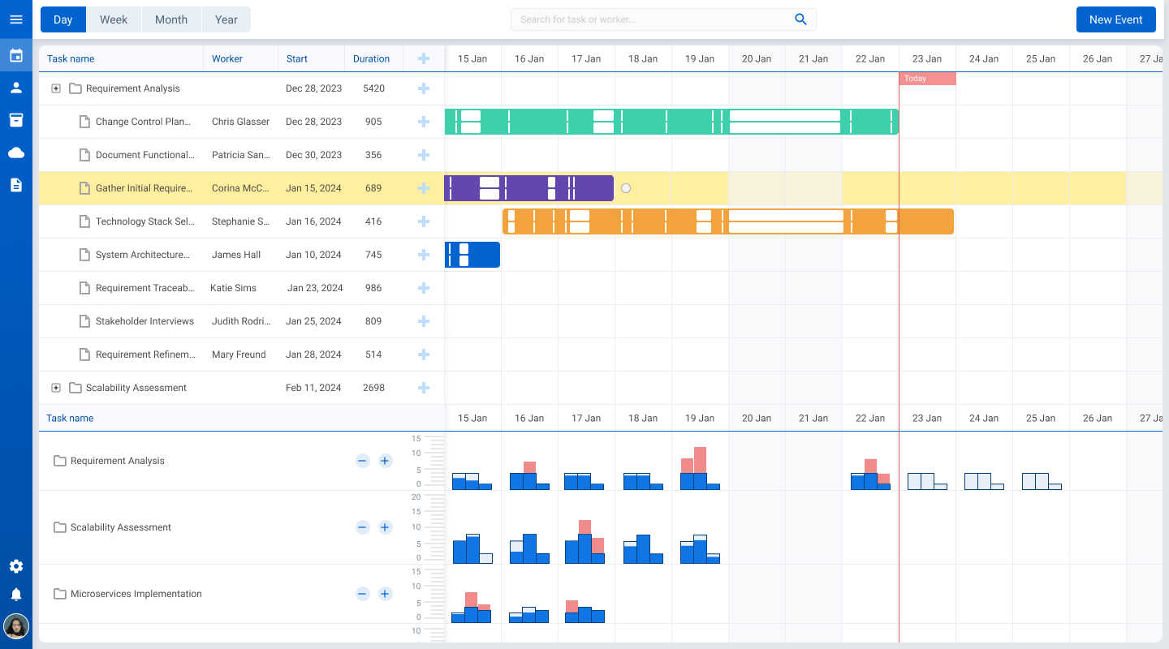Image resolution: width=1169 pixels, height=649 pixels.
Task: Open the archive box sidebar icon
Action: pos(16,120)
